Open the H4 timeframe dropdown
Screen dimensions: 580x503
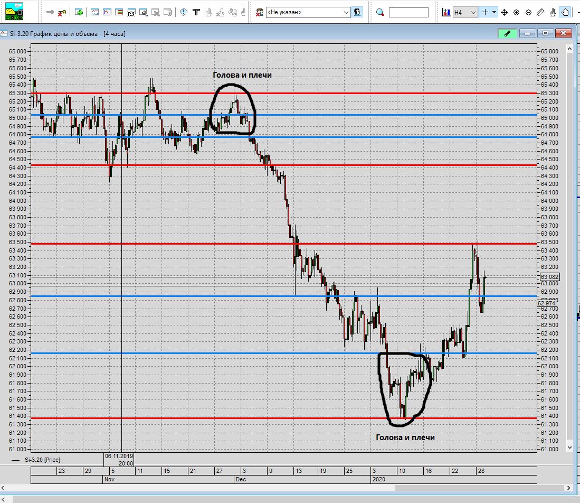pyautogui.click(x=465, y=12)
